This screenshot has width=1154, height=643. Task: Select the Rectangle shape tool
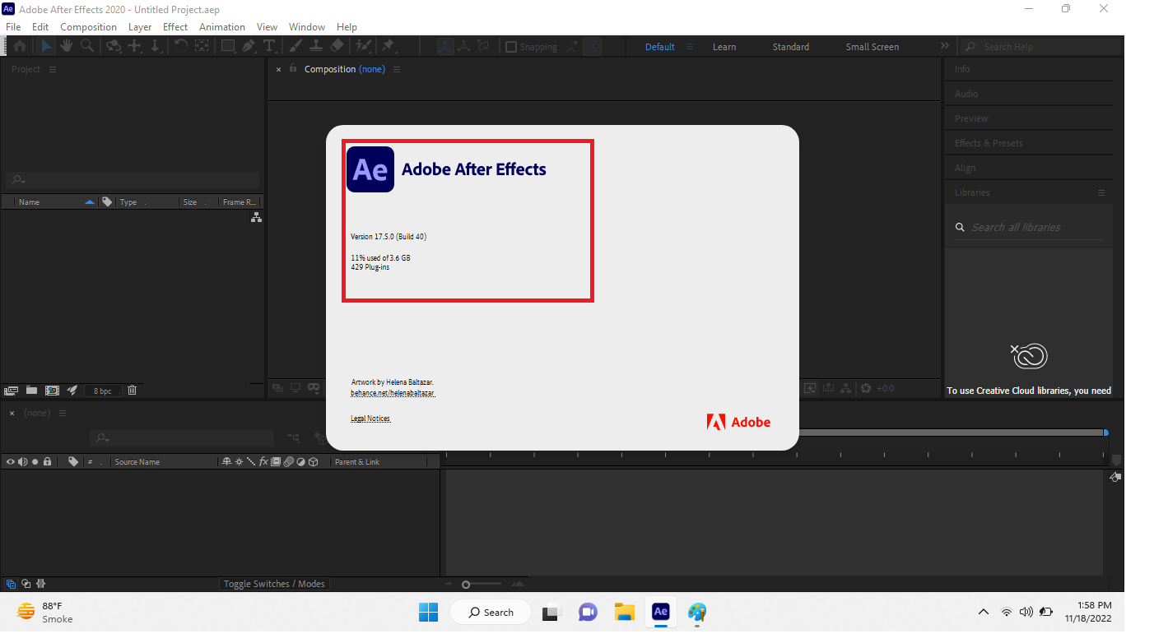(229, 47)
